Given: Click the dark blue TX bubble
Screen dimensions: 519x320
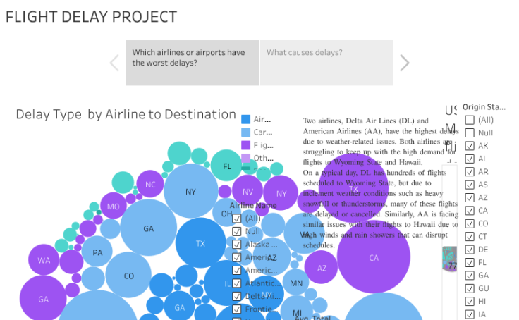Looking at the screenshot, I should [200, 243].
